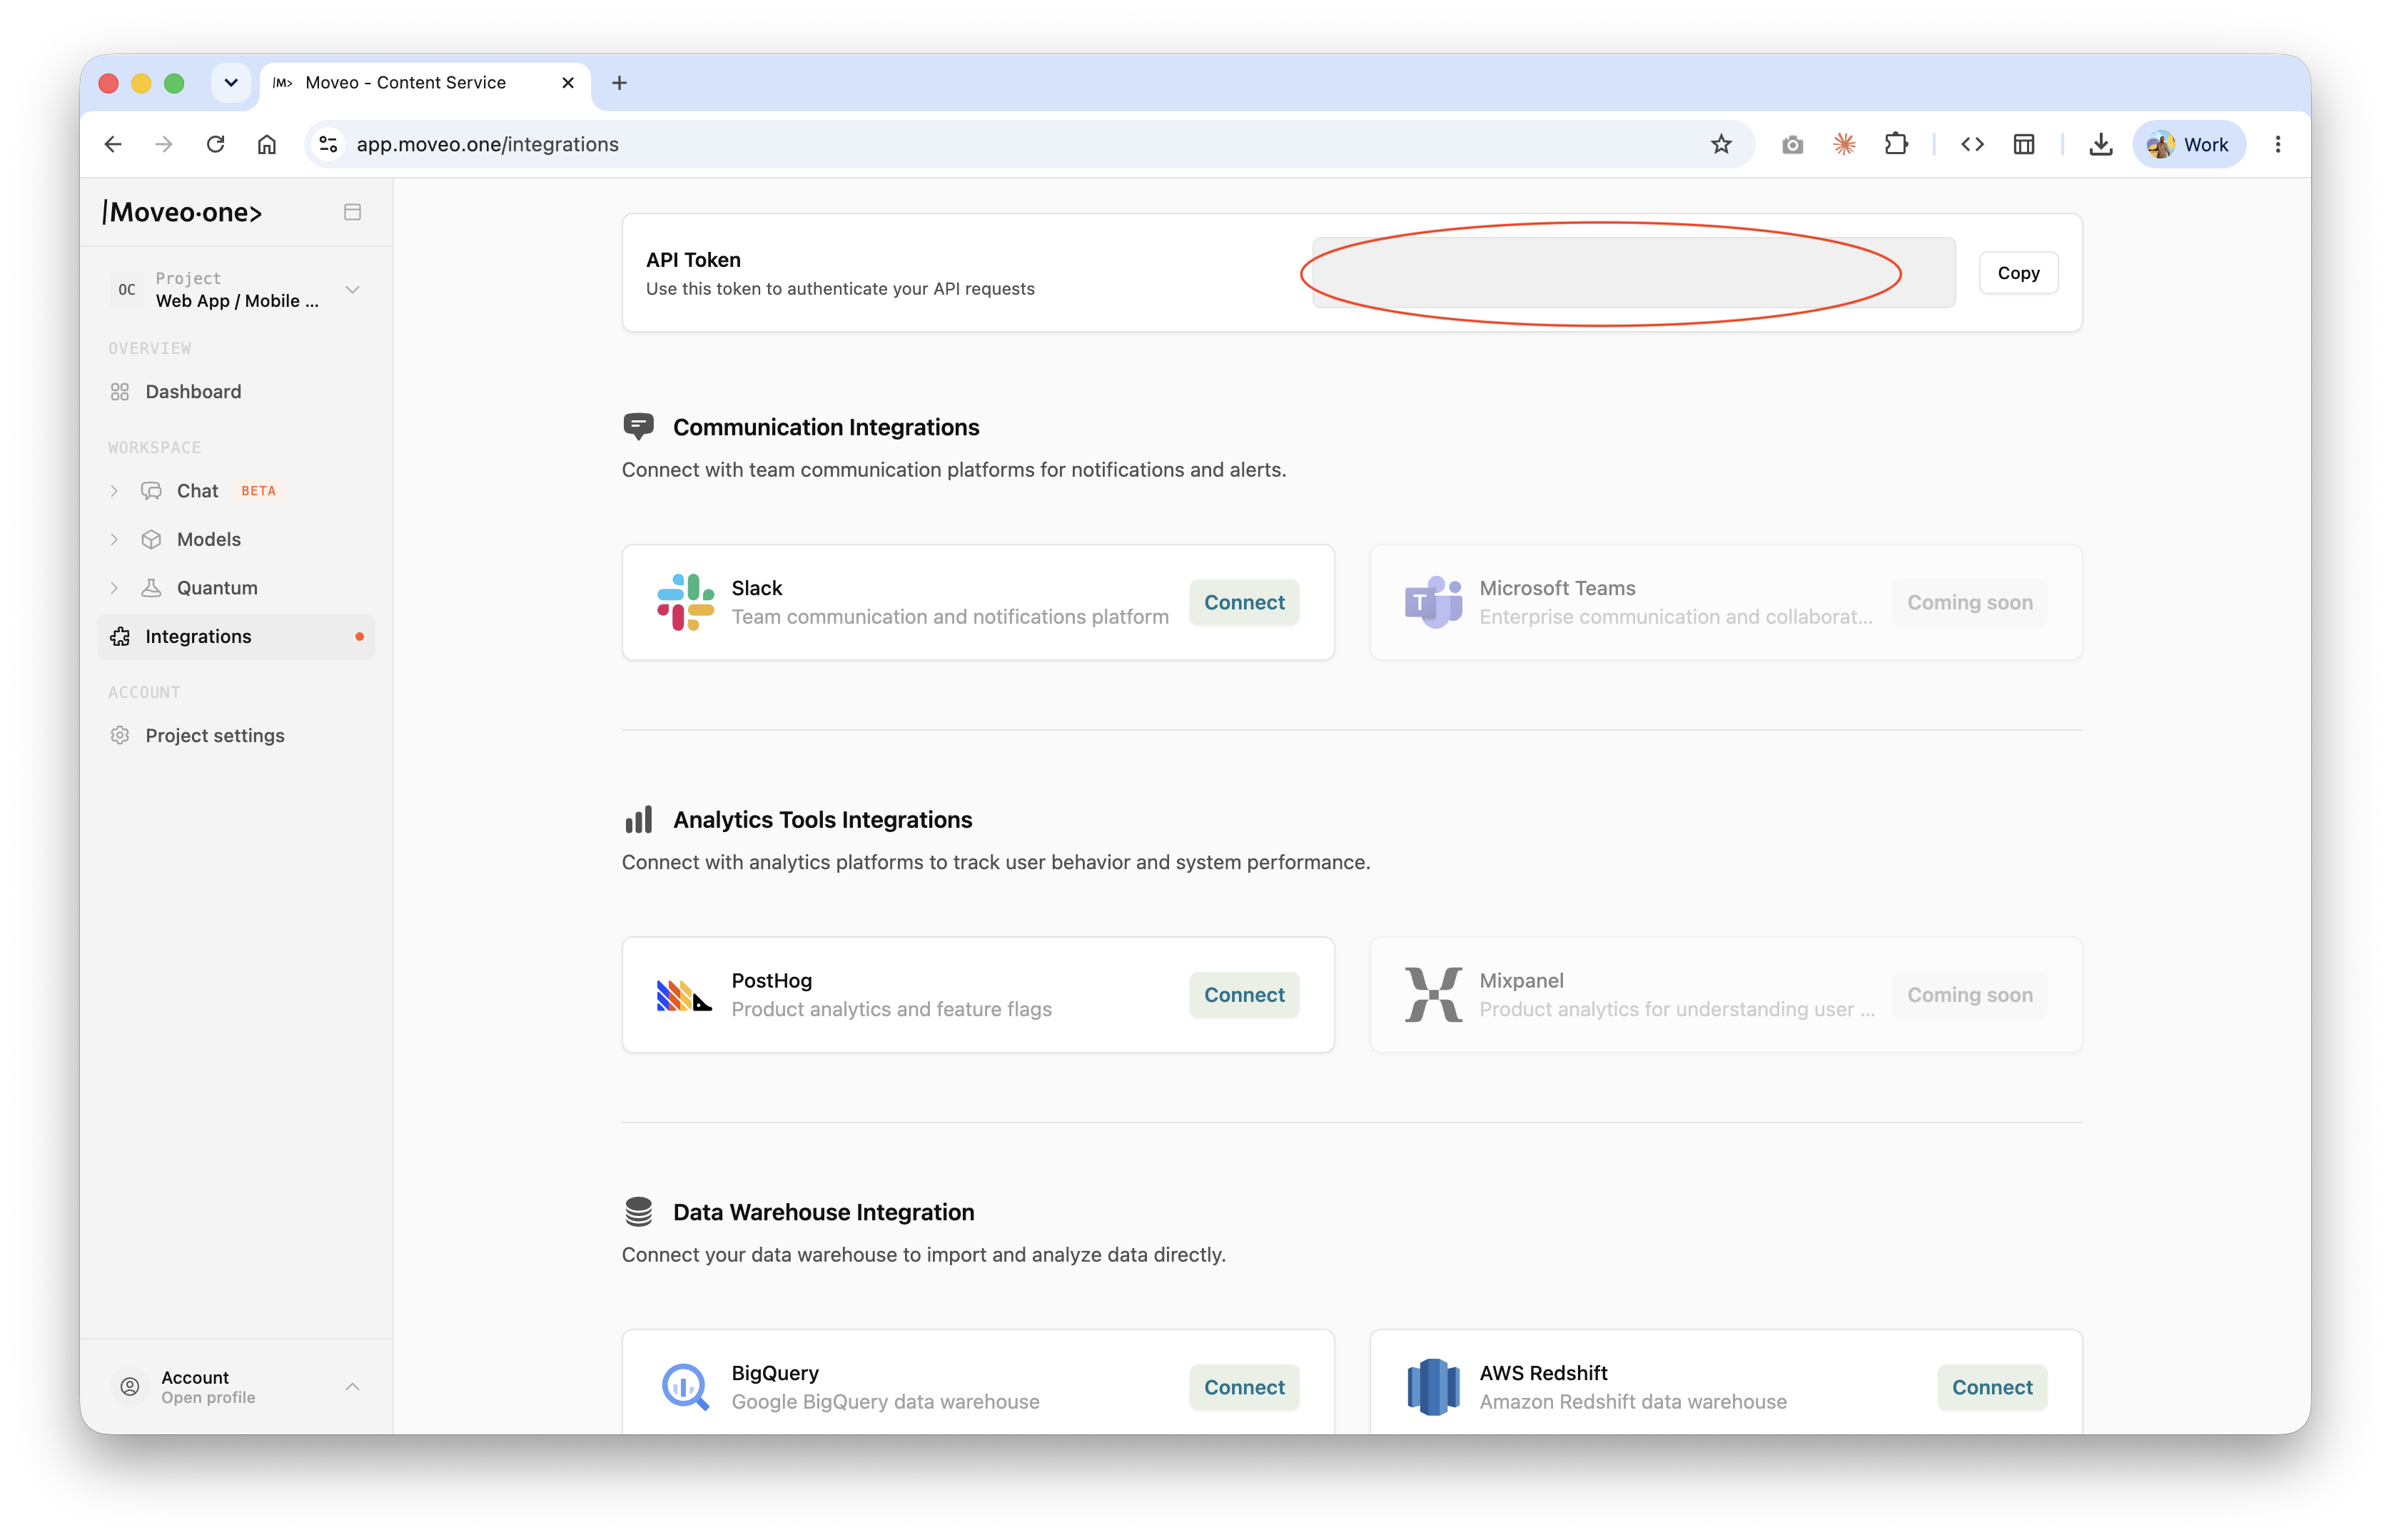This screenshot has height=1540, width=2391.
Task: Expand the Quantum section chevron
Action: pos(114,588)
